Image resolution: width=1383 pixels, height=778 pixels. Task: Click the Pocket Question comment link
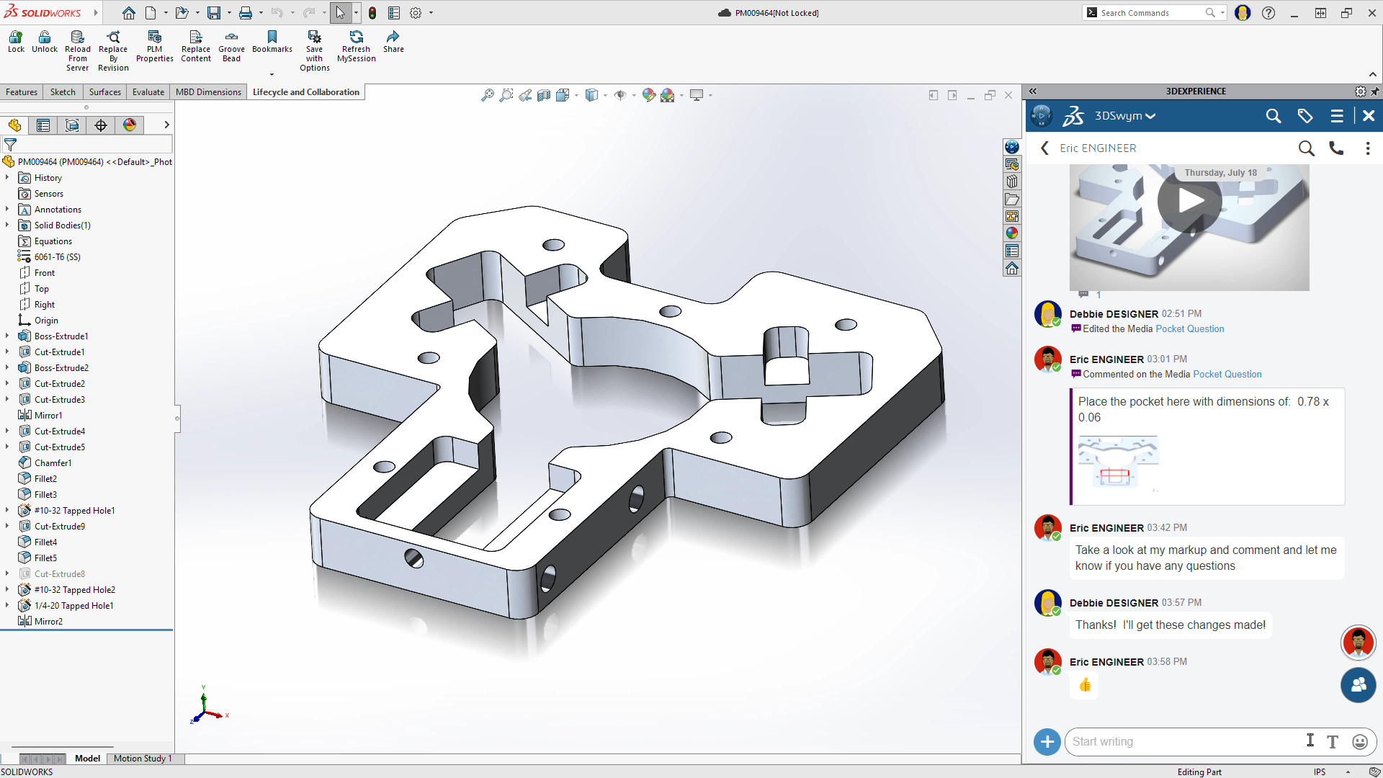[x=1227, y=373]
